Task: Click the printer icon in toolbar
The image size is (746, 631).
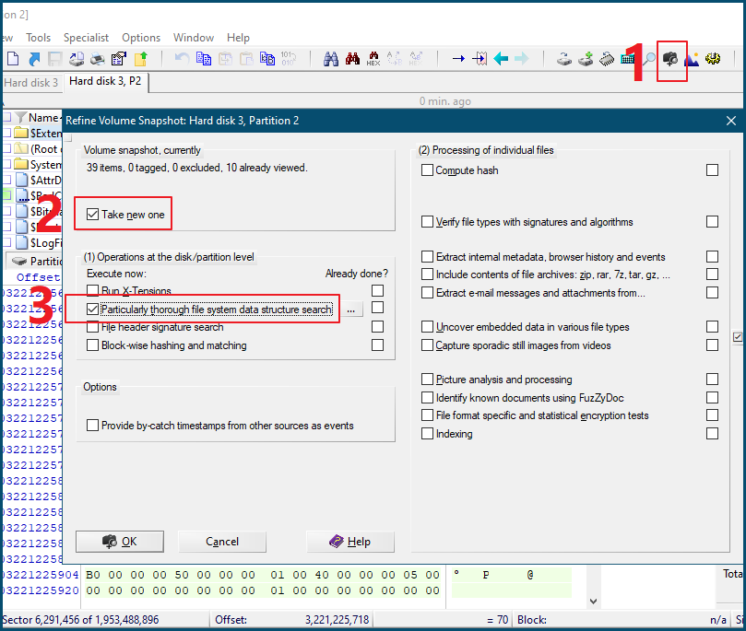Action: [x=98, y=59]
